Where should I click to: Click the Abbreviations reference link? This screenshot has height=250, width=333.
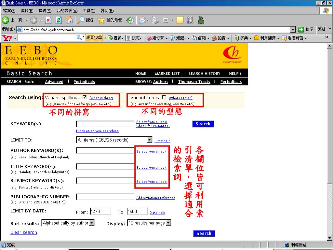(156, 198)
